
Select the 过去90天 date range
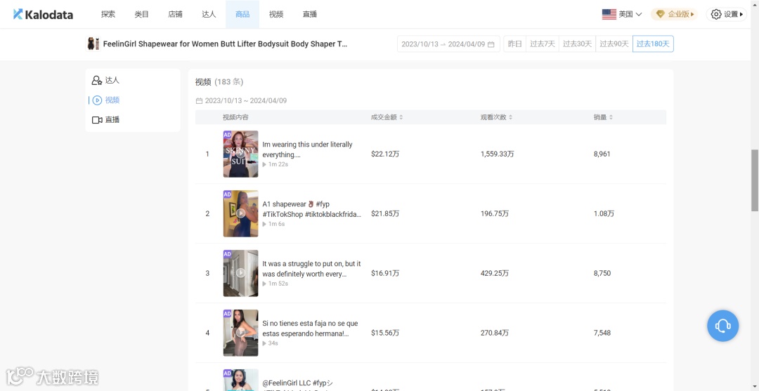[614, 44]
